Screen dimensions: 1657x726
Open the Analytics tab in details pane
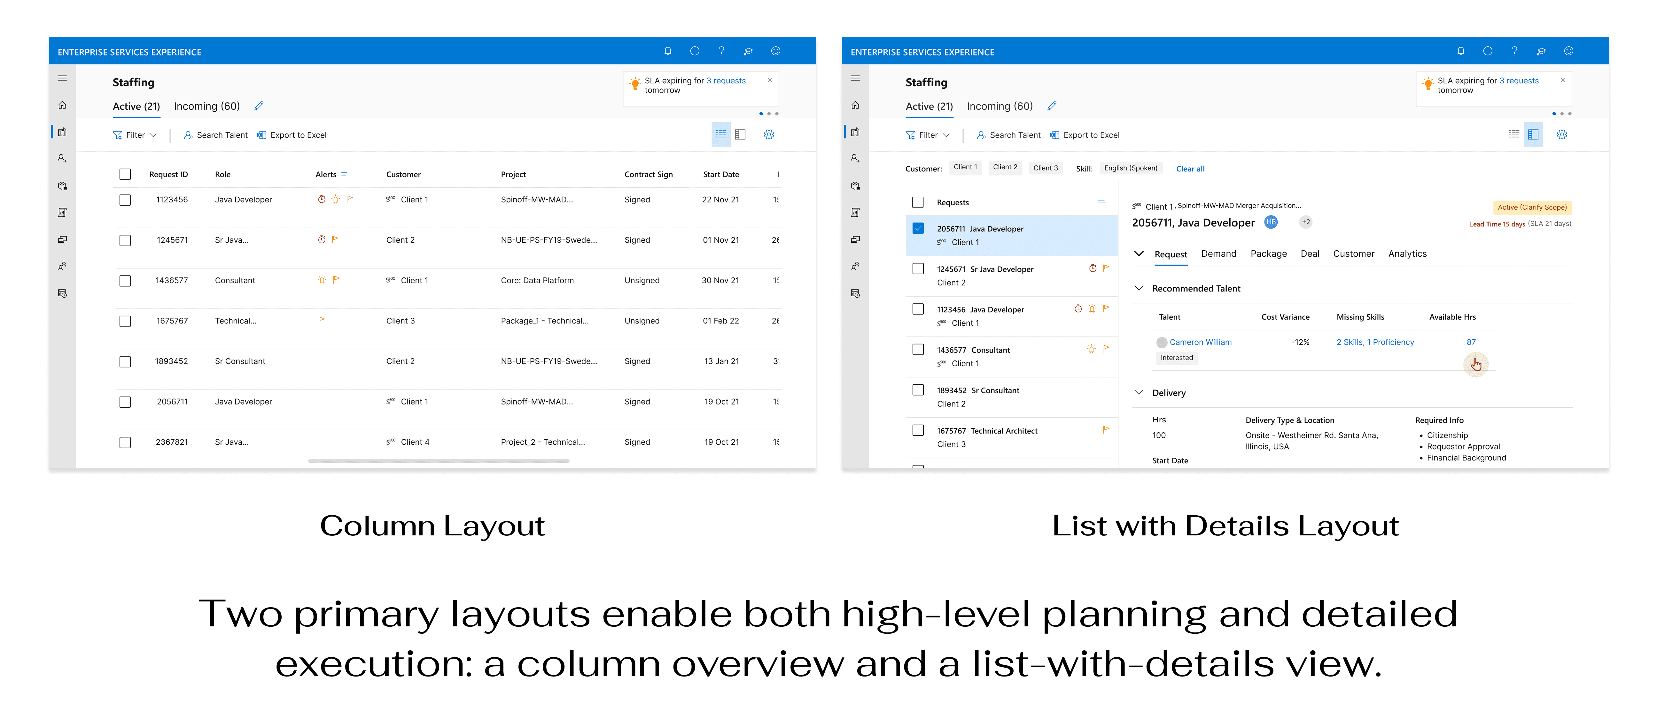(1407, 254)
